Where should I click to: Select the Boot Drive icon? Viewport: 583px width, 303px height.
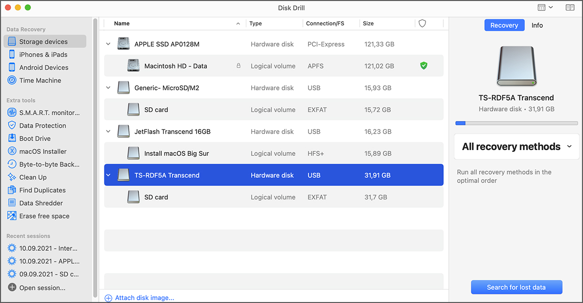[12, 138]
